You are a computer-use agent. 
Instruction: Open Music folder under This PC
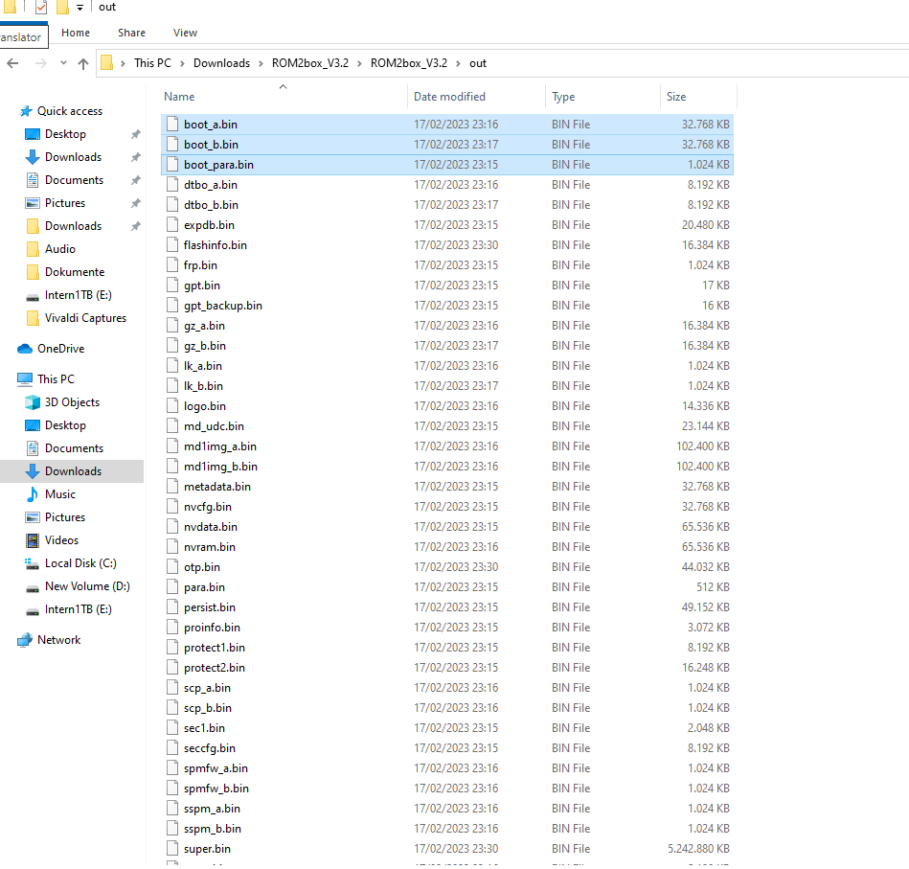click(59, 494)
